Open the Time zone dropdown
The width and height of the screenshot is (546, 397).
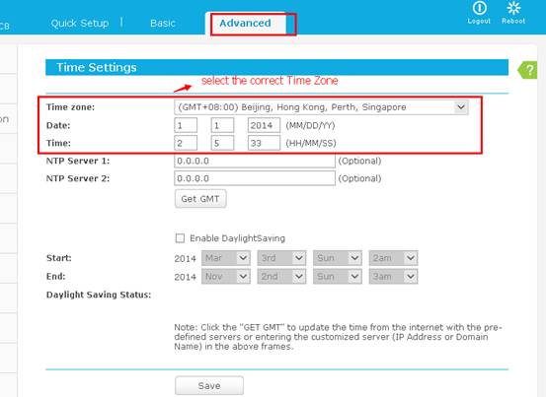point(321,107)
